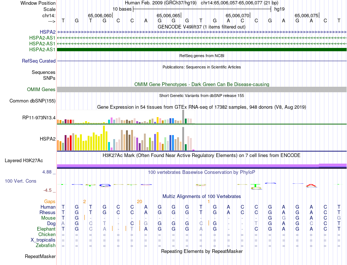Click the OMIM Gene Phenotypes track title
Screen dimensions: 347x265
click(202, 84)
